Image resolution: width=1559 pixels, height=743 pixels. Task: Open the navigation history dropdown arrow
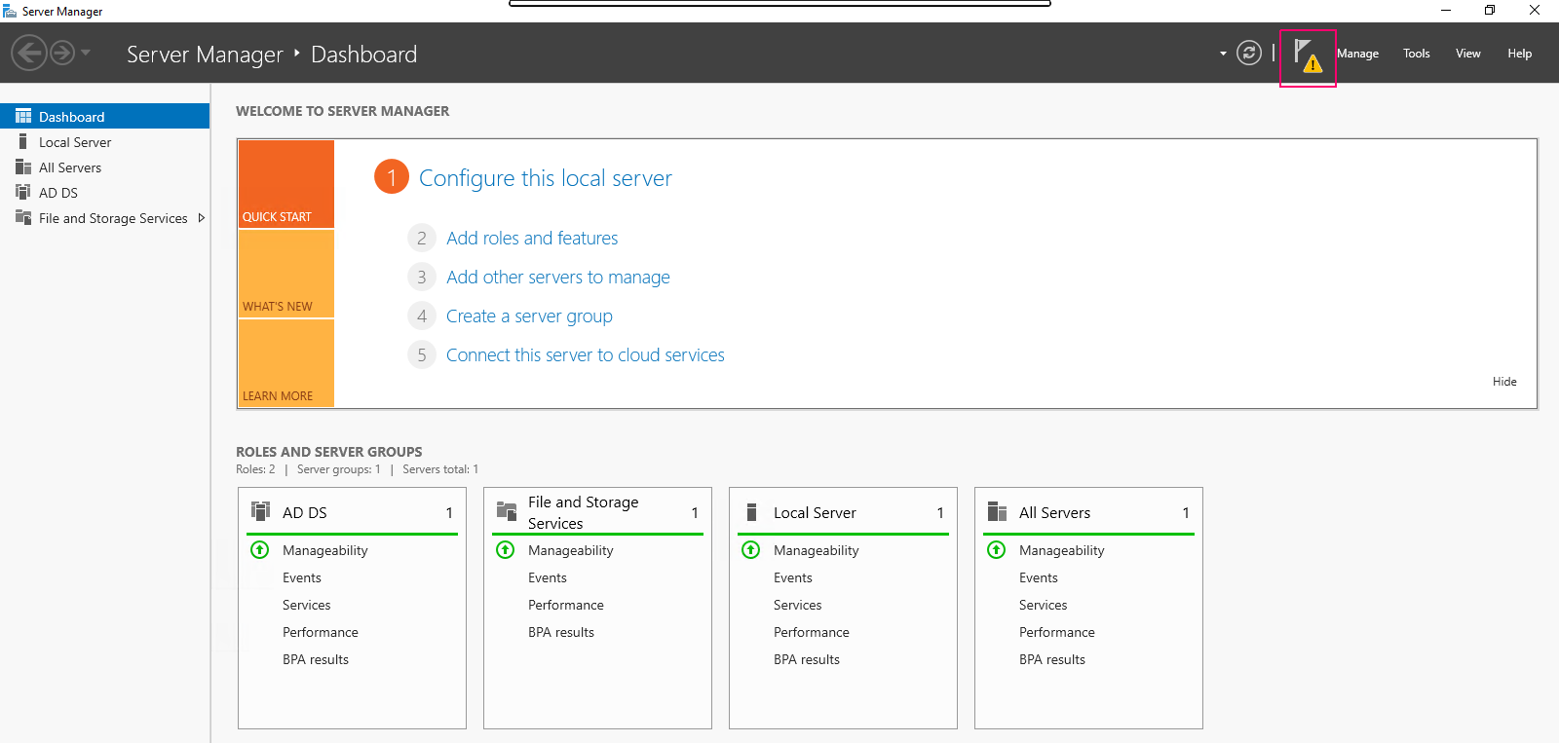tap(86, 53)
